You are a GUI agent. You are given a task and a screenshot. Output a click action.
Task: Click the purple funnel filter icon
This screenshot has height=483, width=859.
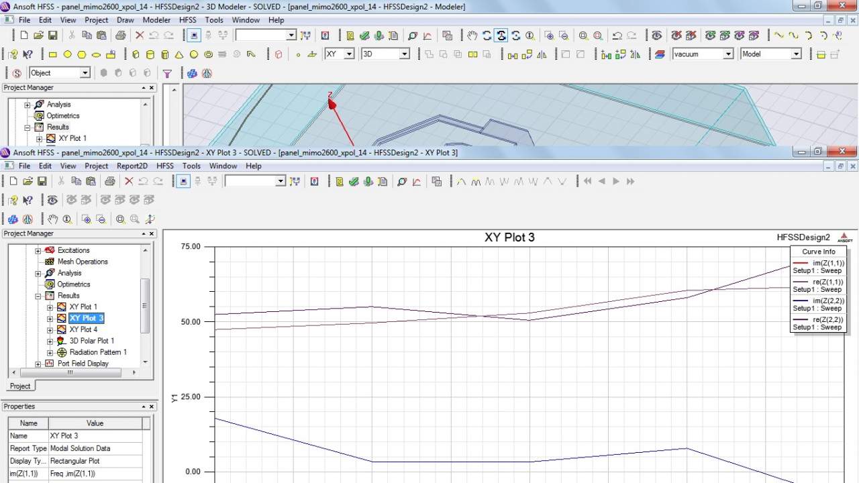click(x=168, y=73)
